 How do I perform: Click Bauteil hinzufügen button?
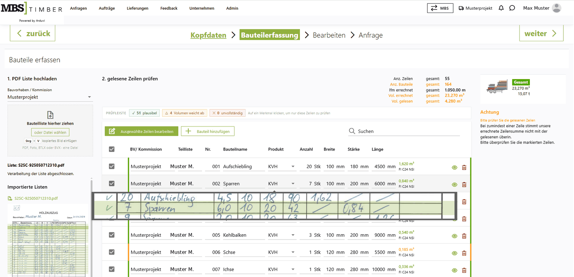[208, 131]
